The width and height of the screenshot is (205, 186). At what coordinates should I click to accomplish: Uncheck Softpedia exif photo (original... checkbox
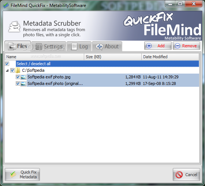18,83
